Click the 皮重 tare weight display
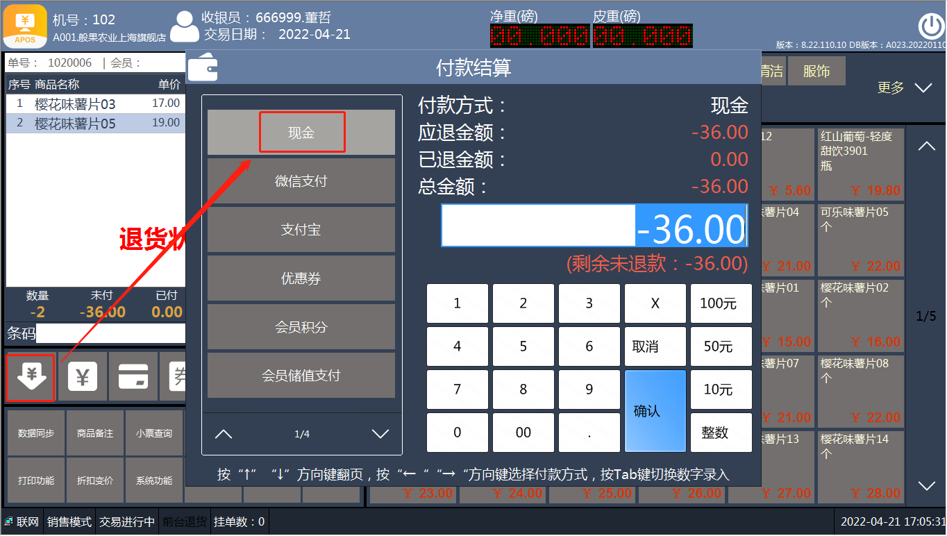Viewport: 947px width, 536px height. pyautogui.click(x=642, y=35)
